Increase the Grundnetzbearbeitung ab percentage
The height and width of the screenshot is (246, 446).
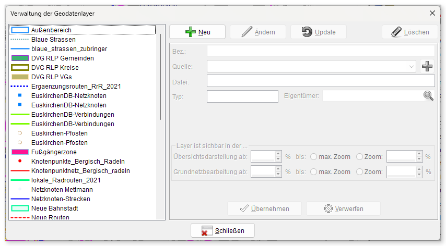tap(278, 168)
